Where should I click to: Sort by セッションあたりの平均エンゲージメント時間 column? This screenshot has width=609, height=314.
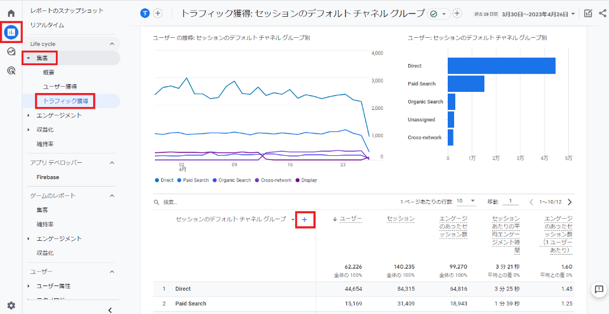[x=506, y=235]
